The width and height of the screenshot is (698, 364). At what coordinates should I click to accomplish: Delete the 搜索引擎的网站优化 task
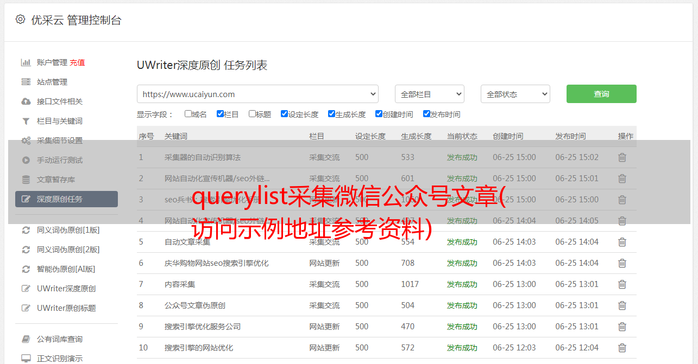[x=622, y=348]
